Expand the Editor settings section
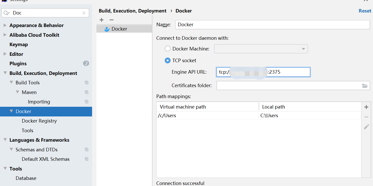The width and height of the screenshot is (373, 186). (x=5, y=54)
